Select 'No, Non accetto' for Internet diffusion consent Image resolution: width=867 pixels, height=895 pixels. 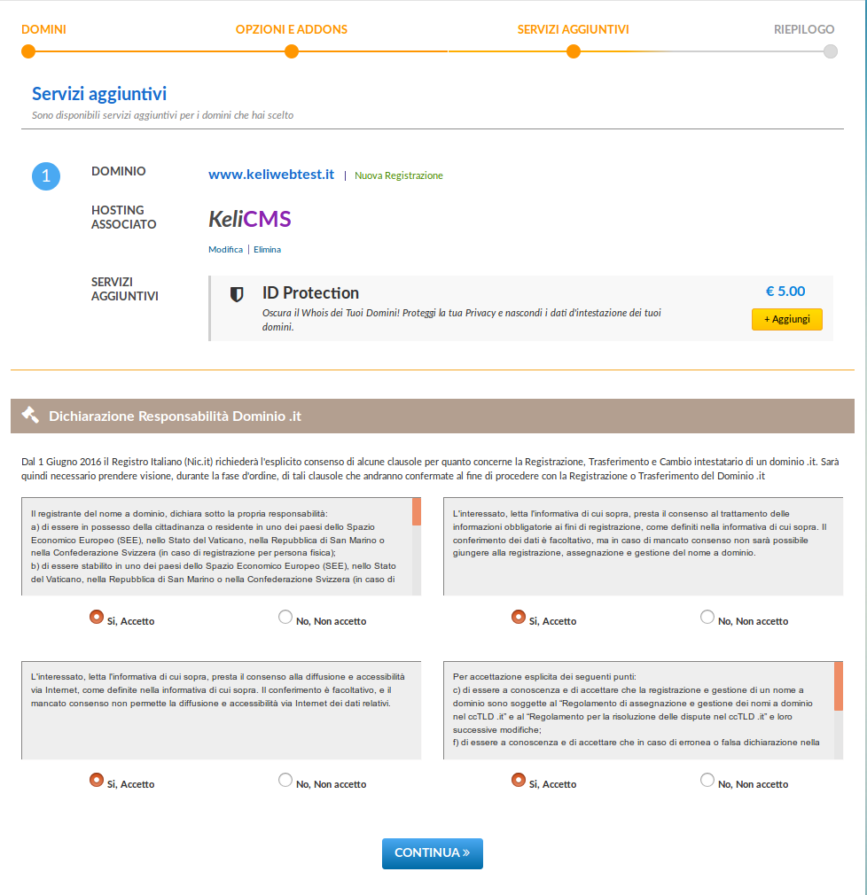(x=285, y=781)
